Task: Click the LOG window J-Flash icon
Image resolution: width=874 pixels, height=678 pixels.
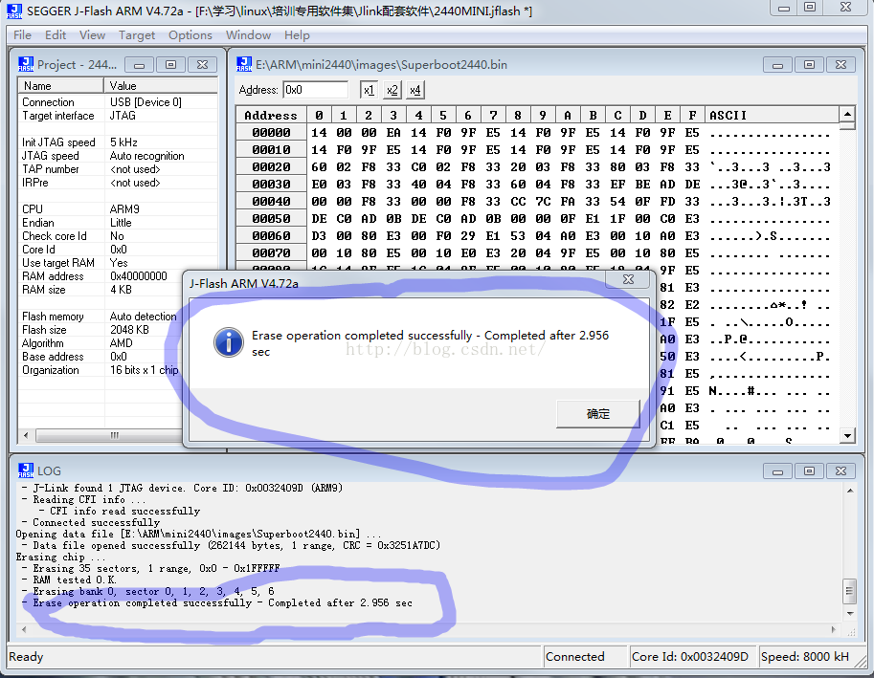Action: tap(26, 470)
